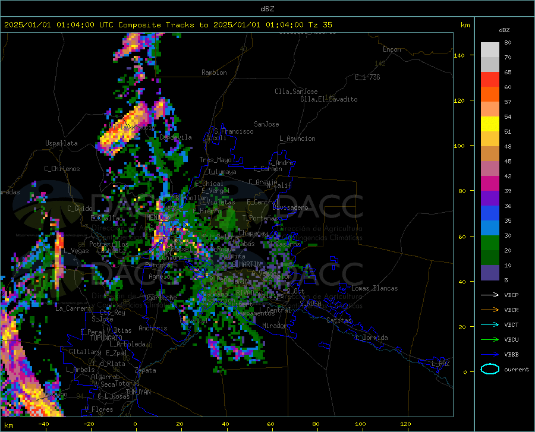Click the TUNUYAN place label
The height and width of the screenshot is (432, 535).
pos(138,392)
